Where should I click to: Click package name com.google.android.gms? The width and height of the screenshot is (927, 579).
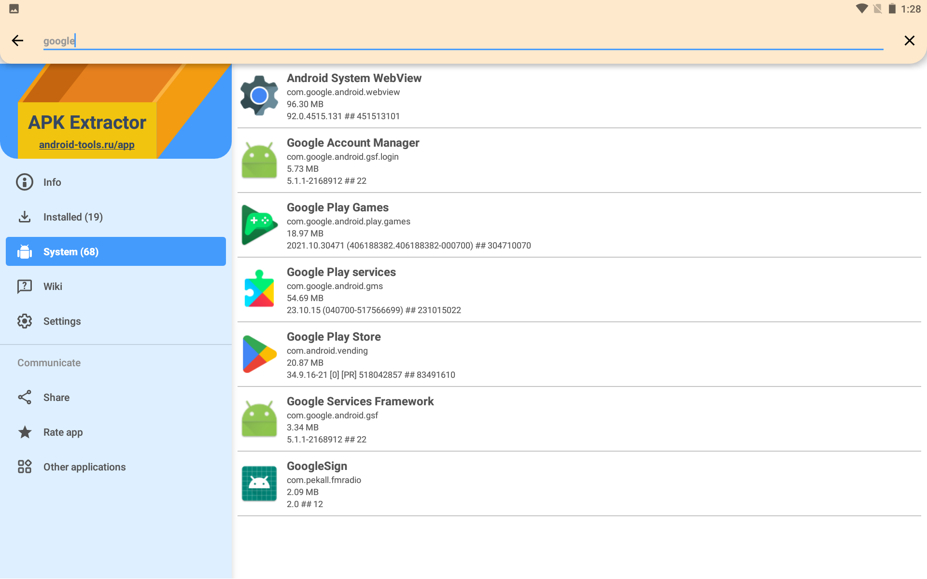coord(335,286)
